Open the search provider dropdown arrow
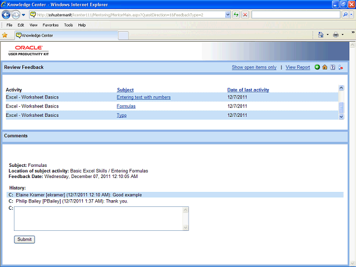 click(x=352, y=15)
